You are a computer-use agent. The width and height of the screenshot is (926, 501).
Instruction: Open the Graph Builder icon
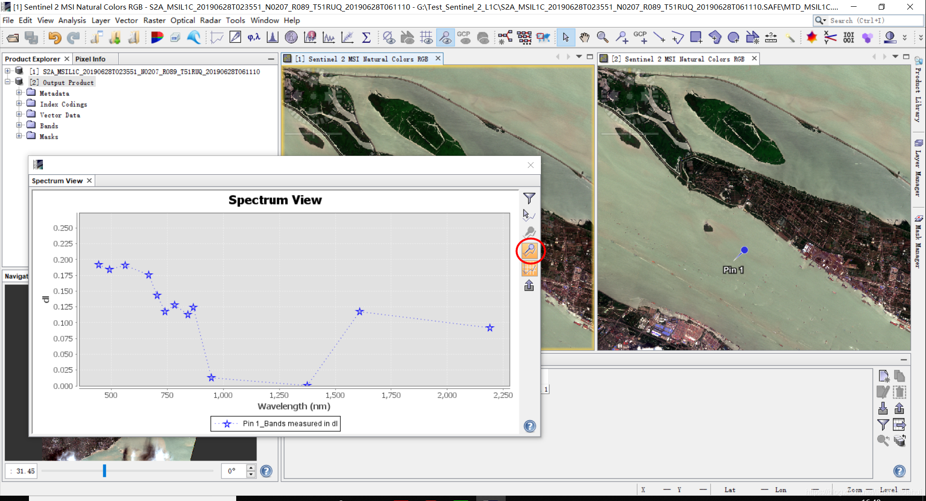click(x=505, y=38)
